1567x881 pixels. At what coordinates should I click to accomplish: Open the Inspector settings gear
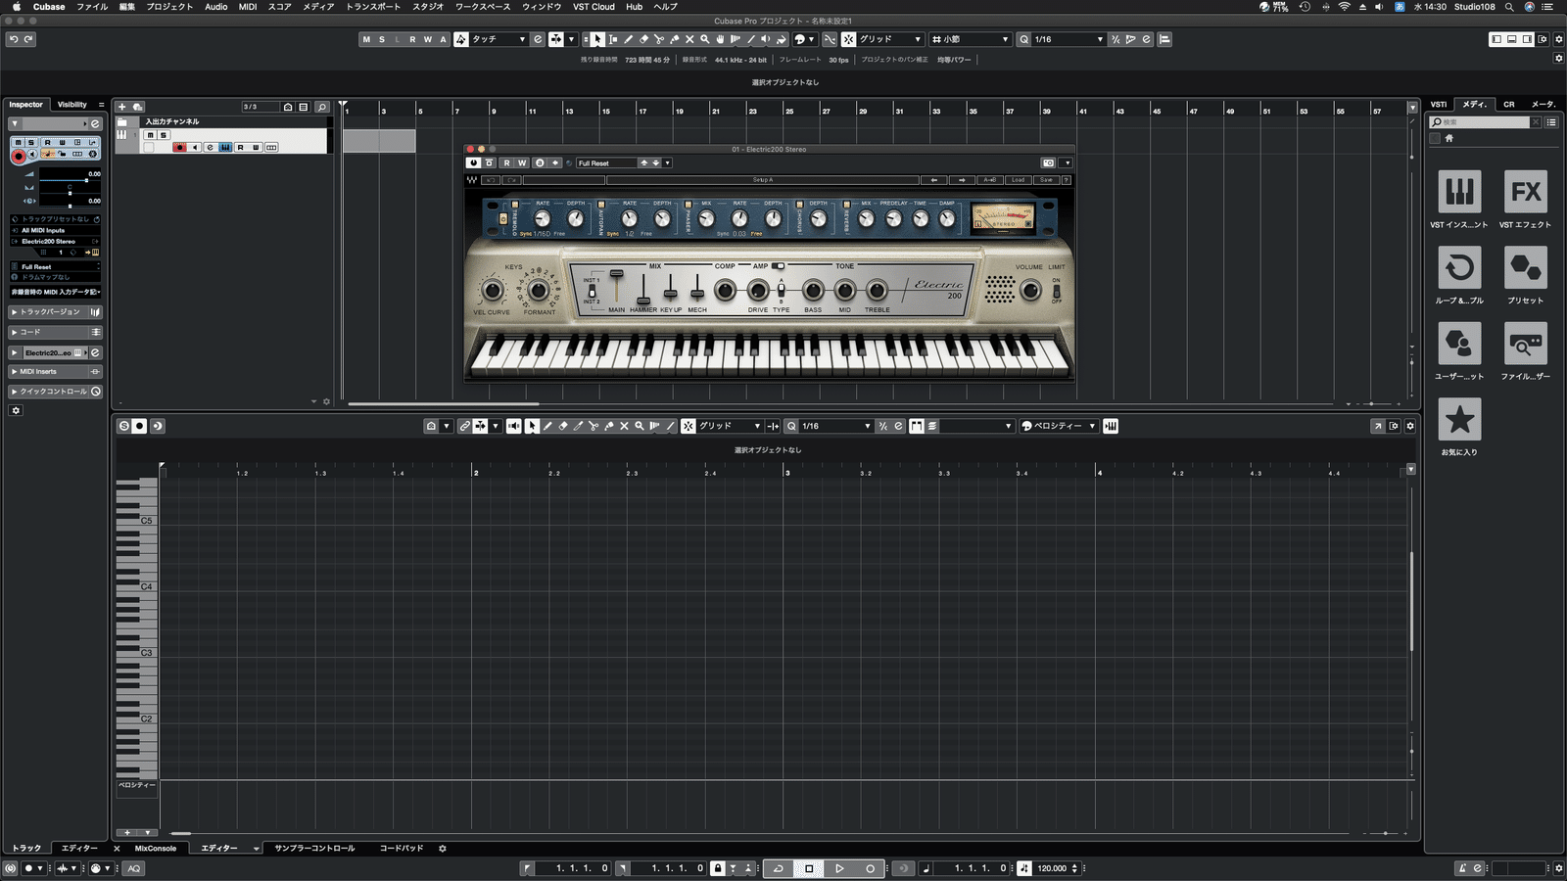pos(16,410)
